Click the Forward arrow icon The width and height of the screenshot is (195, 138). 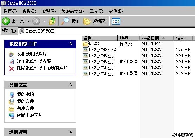coord(36,21)
